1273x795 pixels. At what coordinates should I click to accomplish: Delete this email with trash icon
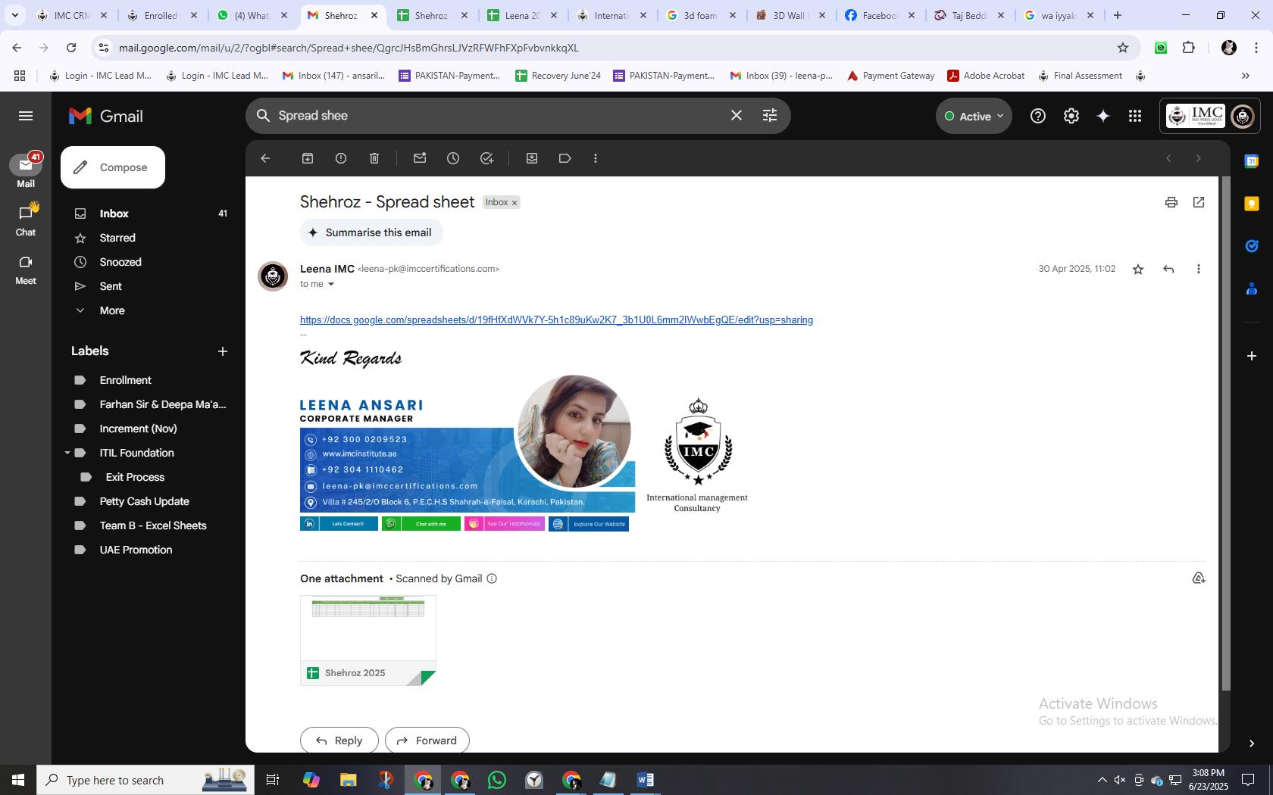pos(374,158)
